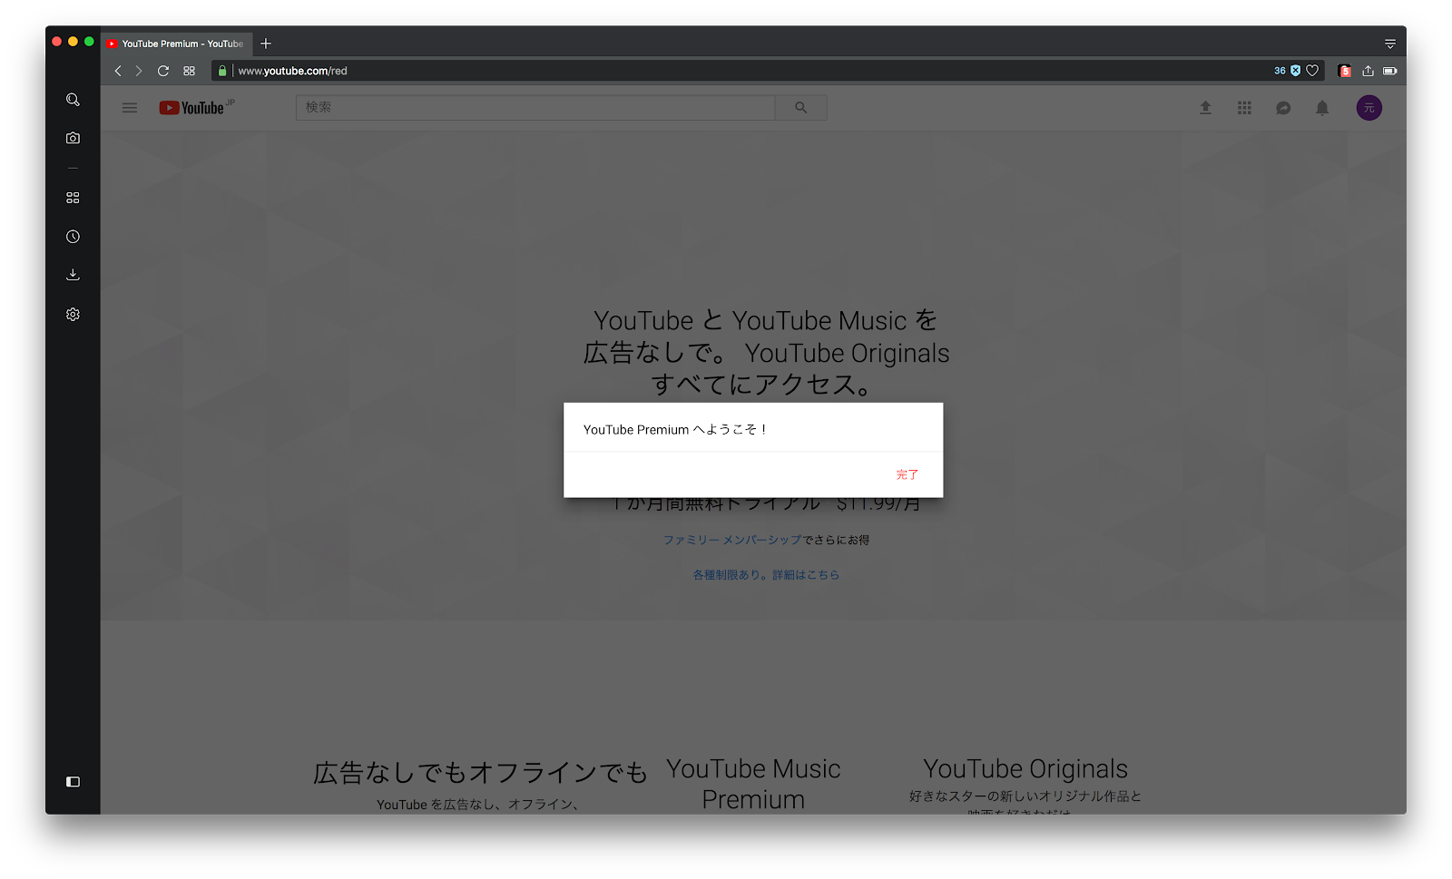Click the '広告なしでもオフラインでも' heading
Screen dimensions: 1452x879
(480, 773)
